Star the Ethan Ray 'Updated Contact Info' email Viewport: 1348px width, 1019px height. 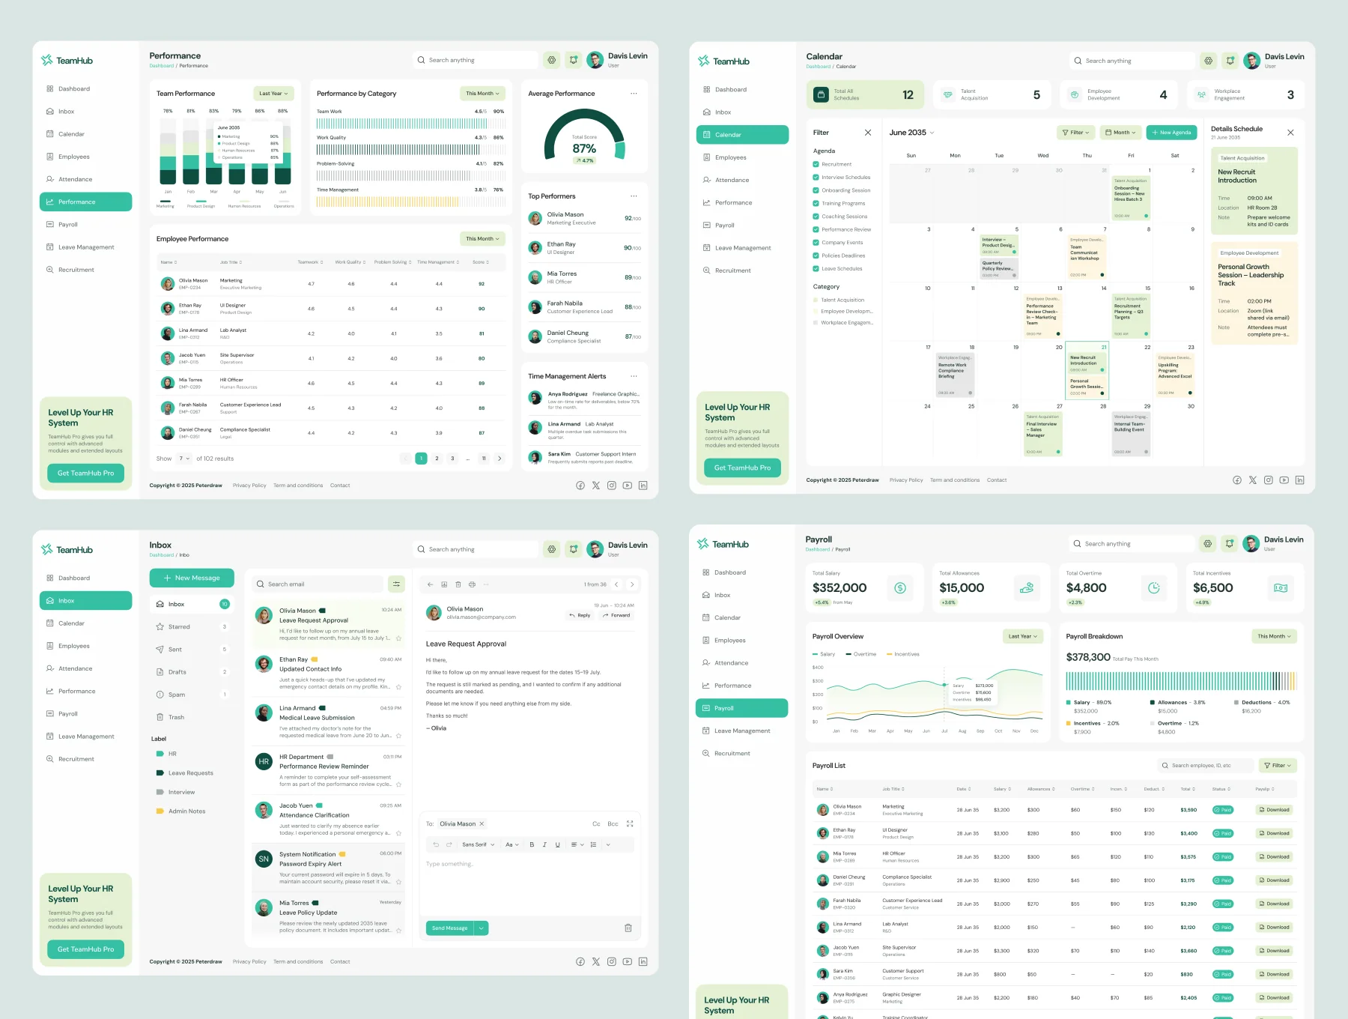click(x=398, y=687)
